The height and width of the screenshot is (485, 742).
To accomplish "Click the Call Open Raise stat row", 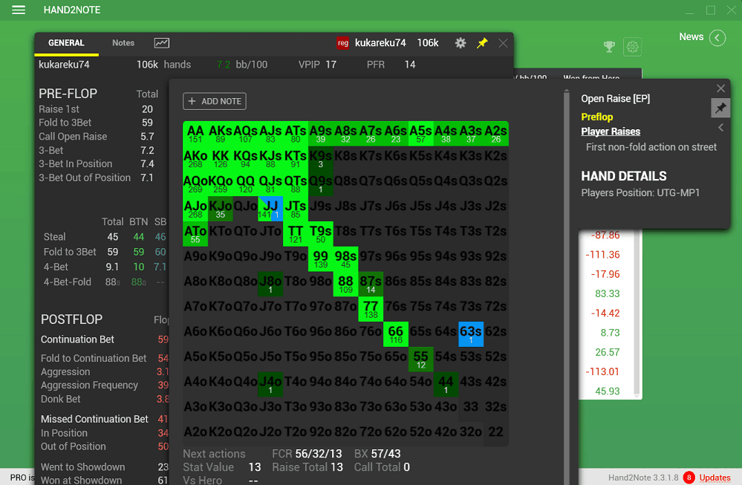I will coord(96,137).
